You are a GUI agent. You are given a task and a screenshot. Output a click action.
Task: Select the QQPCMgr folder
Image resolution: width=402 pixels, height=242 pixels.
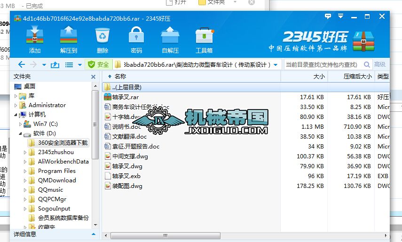[x=52, y=199]
